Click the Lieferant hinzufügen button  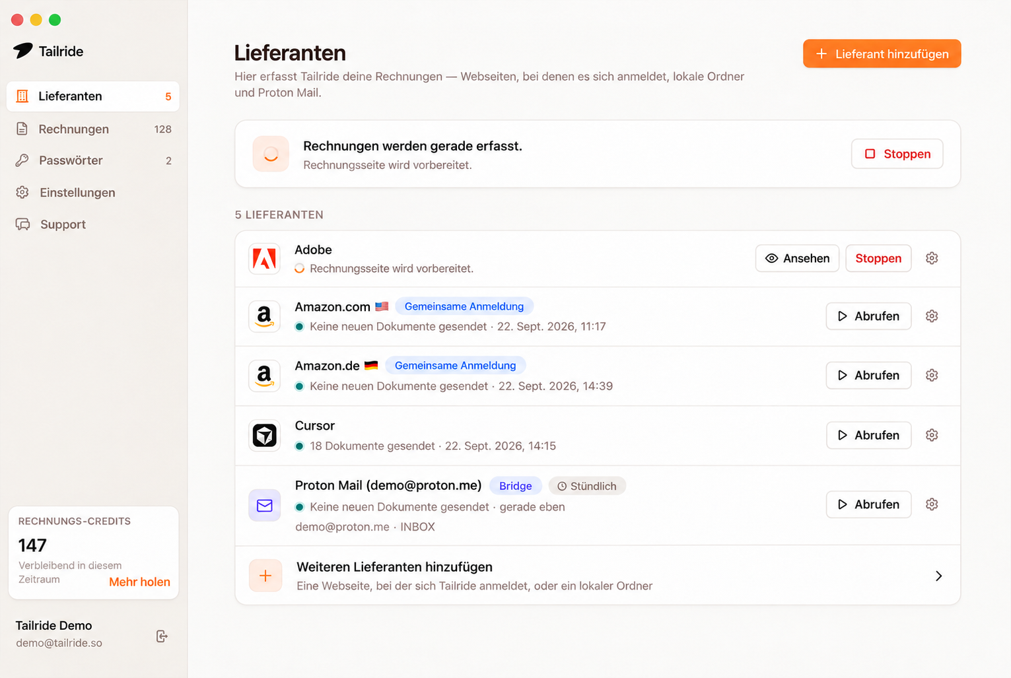coord(882,53)
